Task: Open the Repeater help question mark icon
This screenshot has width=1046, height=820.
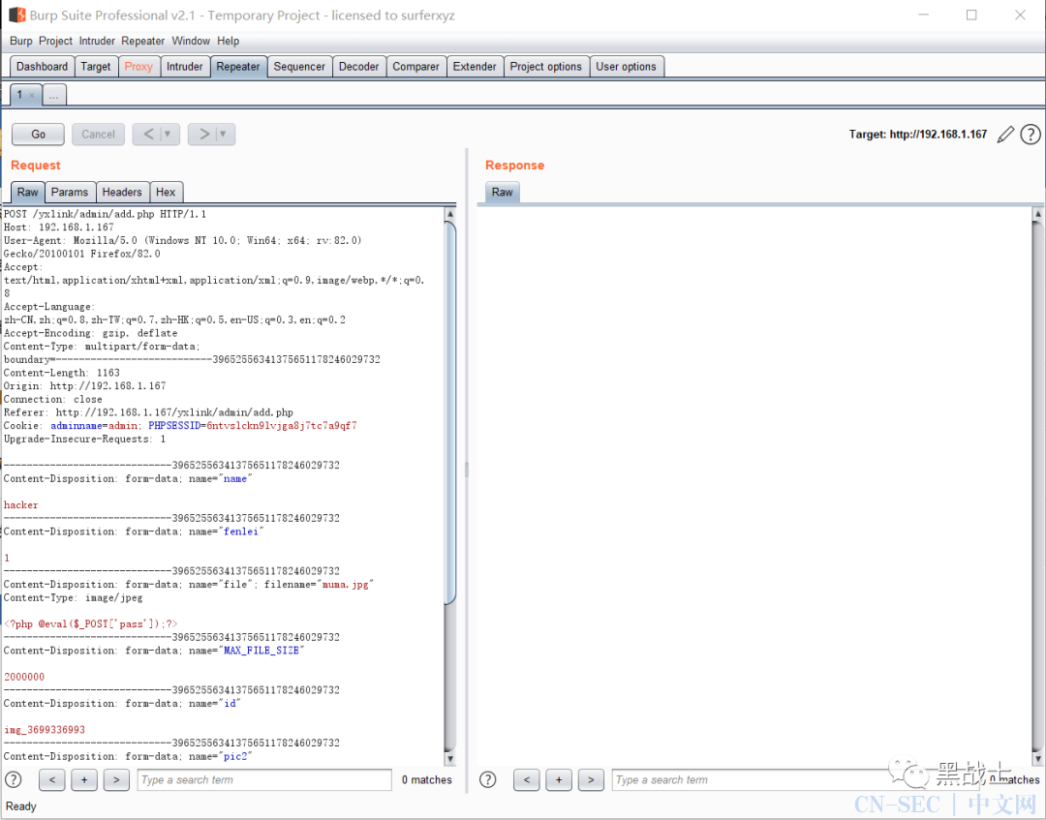Action: click(1030, 135)
